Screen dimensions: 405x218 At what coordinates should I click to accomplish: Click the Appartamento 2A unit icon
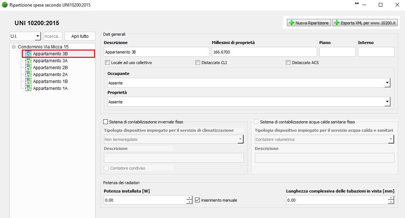point(28,75)
